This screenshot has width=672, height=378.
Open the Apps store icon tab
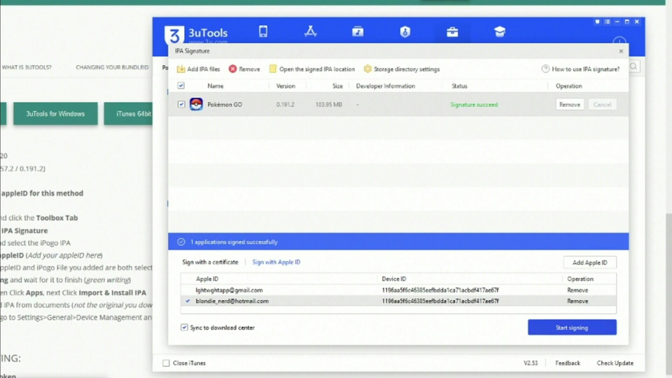310,31
